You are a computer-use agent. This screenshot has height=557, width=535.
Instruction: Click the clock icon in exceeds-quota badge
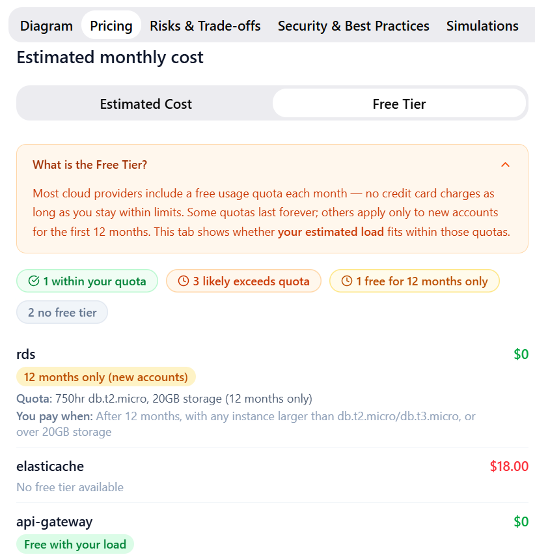tap(184, 281)
